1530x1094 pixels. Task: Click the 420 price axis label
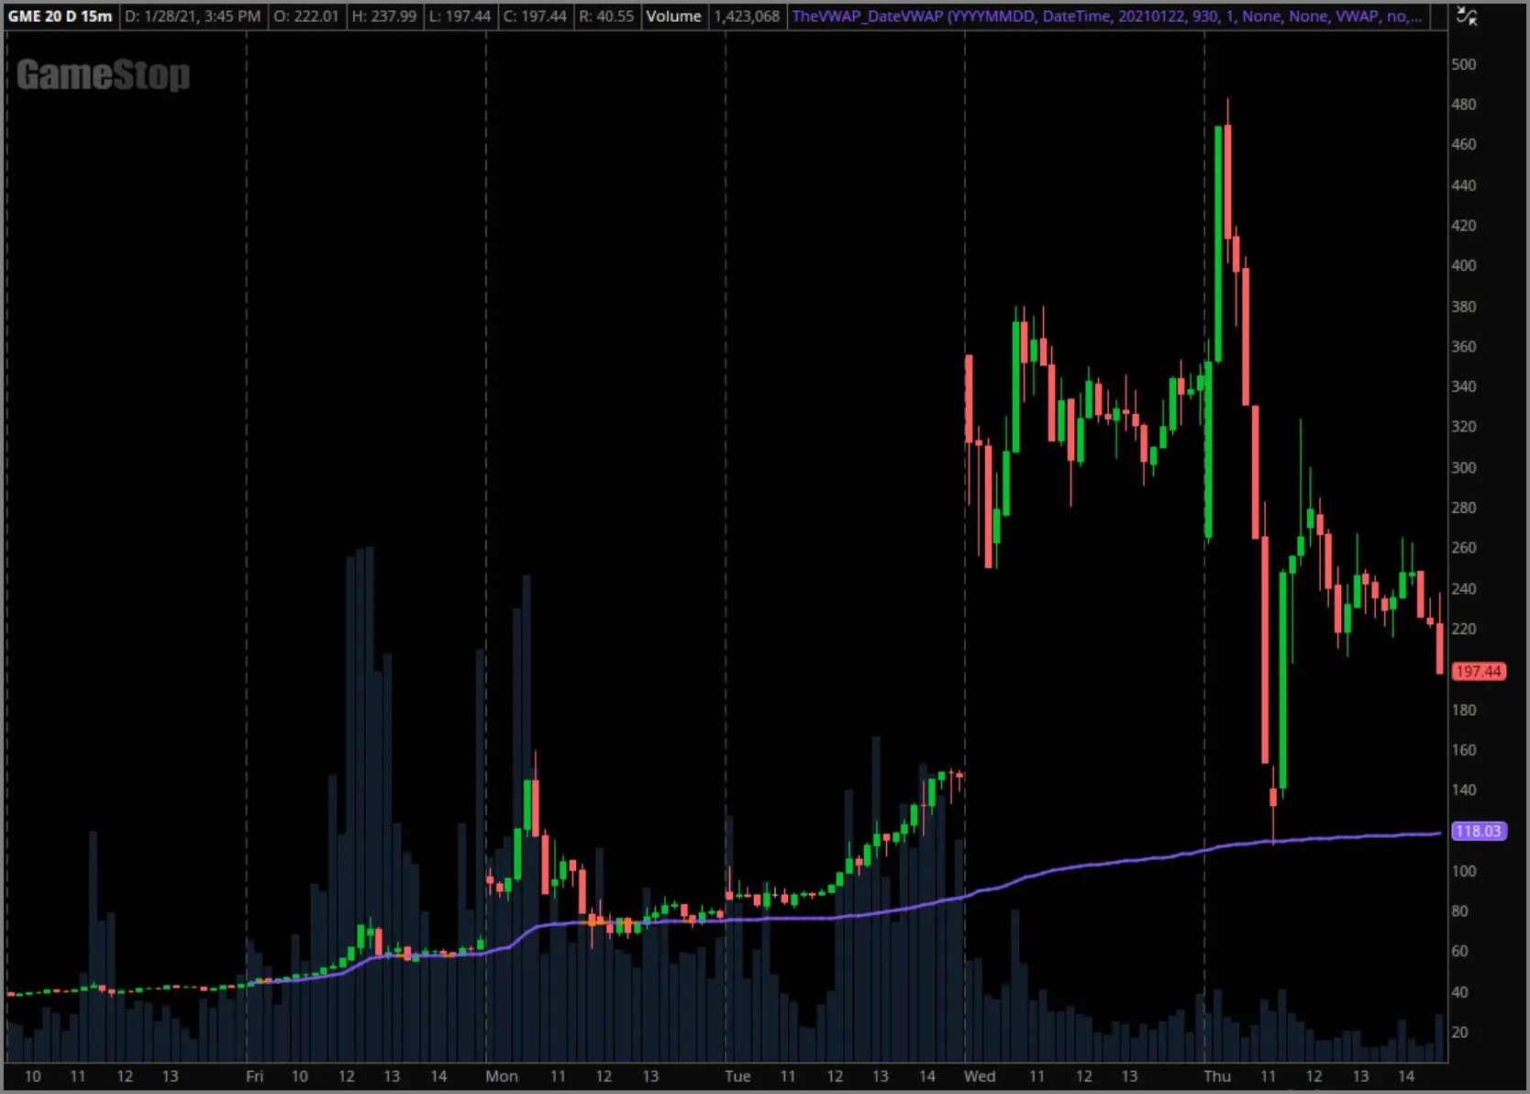1464,226
